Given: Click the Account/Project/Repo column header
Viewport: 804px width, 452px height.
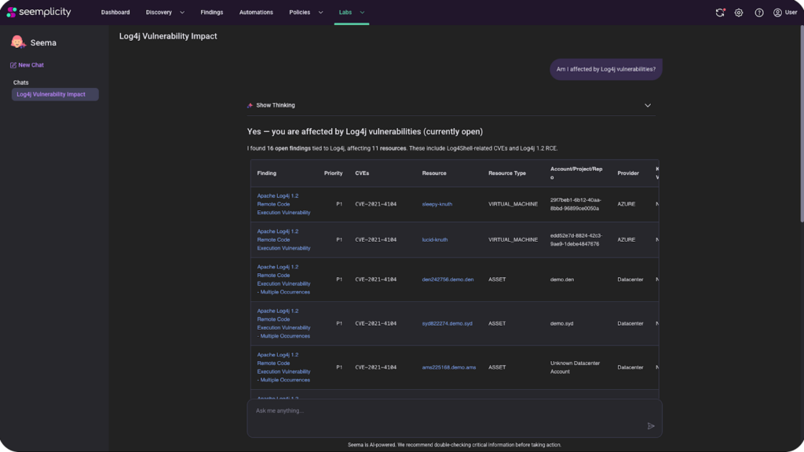Looking at the screenshot, I should pyautogui.click(x=576, y=173).
